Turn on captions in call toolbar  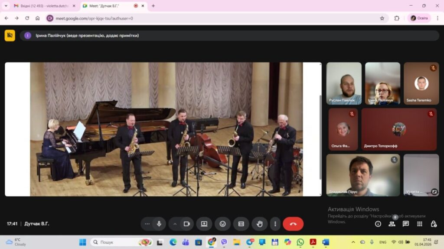(241, 224)
